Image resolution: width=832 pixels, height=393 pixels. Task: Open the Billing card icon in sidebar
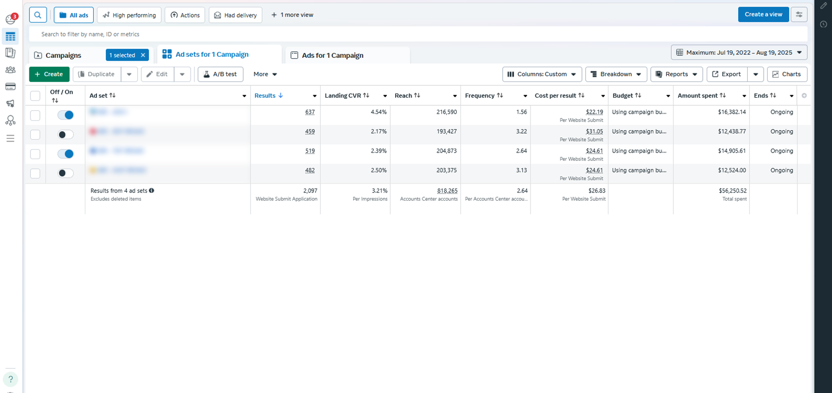click(10, 87)
